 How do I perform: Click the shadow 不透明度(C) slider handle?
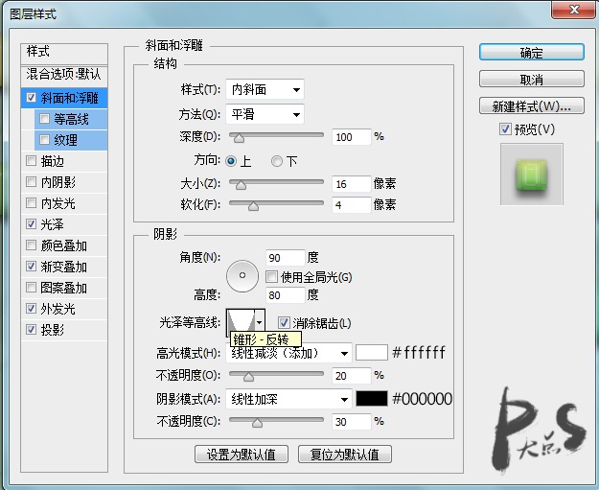point(257,423)
